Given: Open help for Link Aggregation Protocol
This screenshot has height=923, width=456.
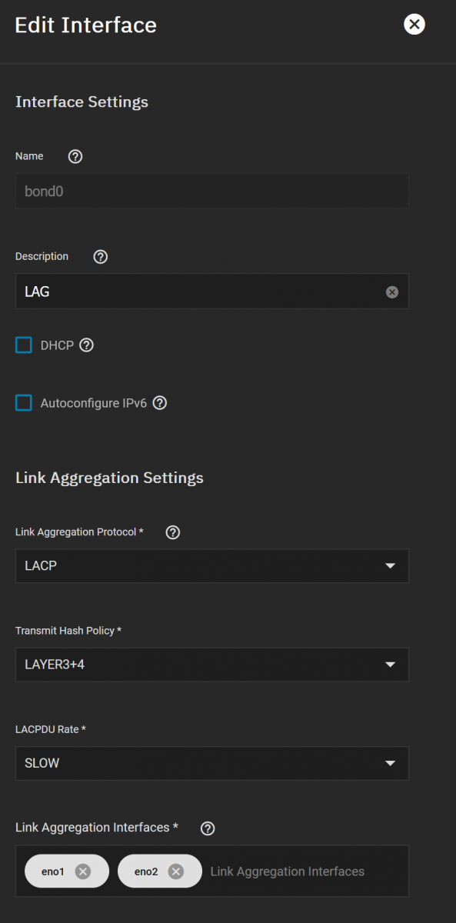Looking at the screenshot, I should [173, 532].
